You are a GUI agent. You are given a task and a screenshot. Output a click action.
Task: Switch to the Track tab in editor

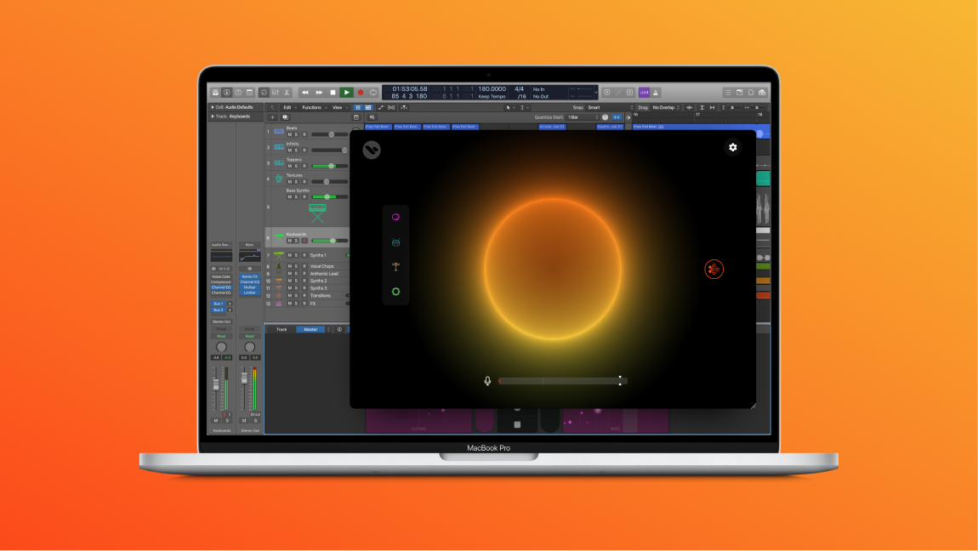(x=281, y=329)
